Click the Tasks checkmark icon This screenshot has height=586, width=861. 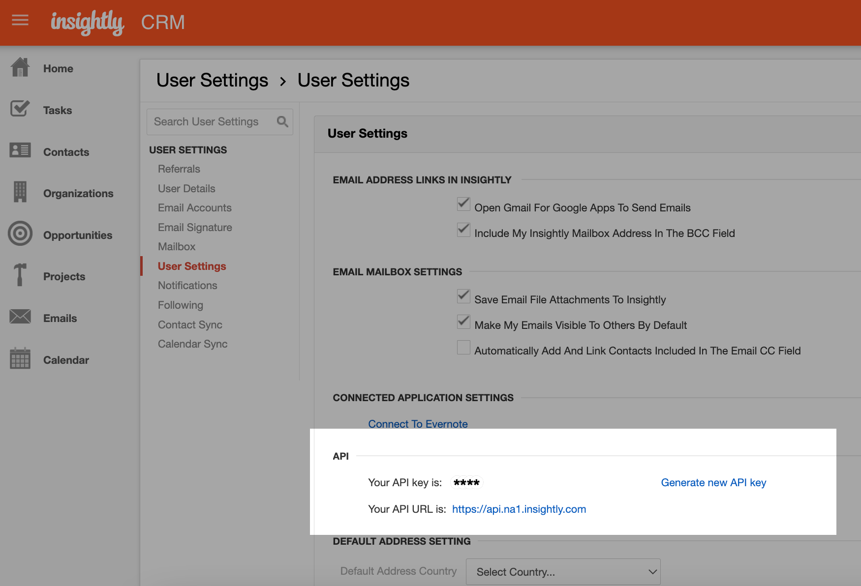tap(20, 109)
